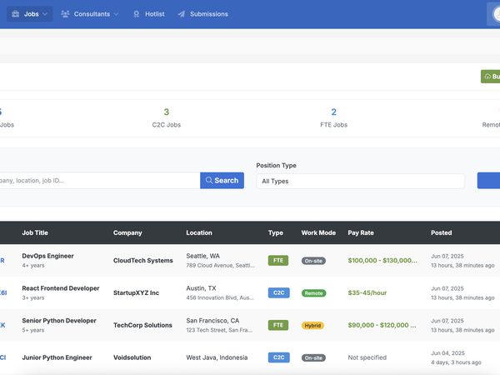
Task: Click the Search button
Action: 222,181
